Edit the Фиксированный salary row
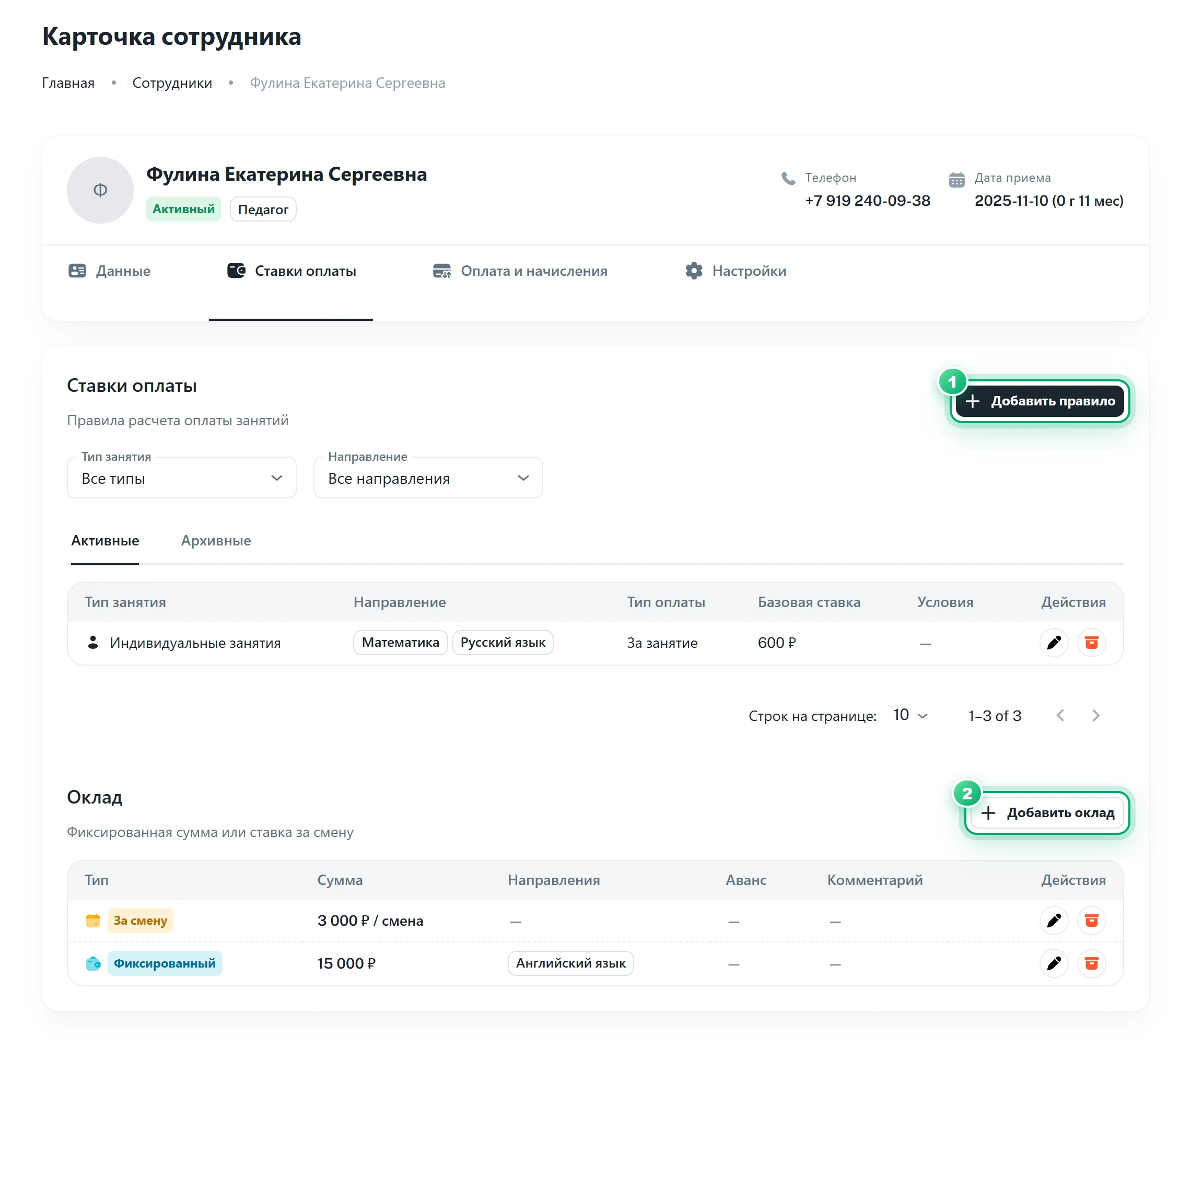The width and height of the screenshot is (1191, 1187). (1054, 962)
